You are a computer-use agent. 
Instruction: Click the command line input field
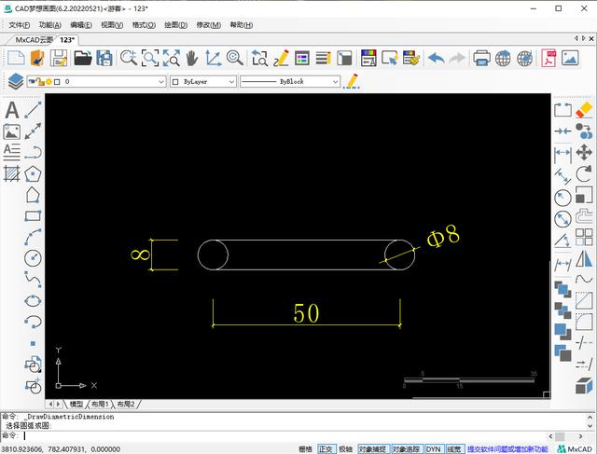point(280,435)
